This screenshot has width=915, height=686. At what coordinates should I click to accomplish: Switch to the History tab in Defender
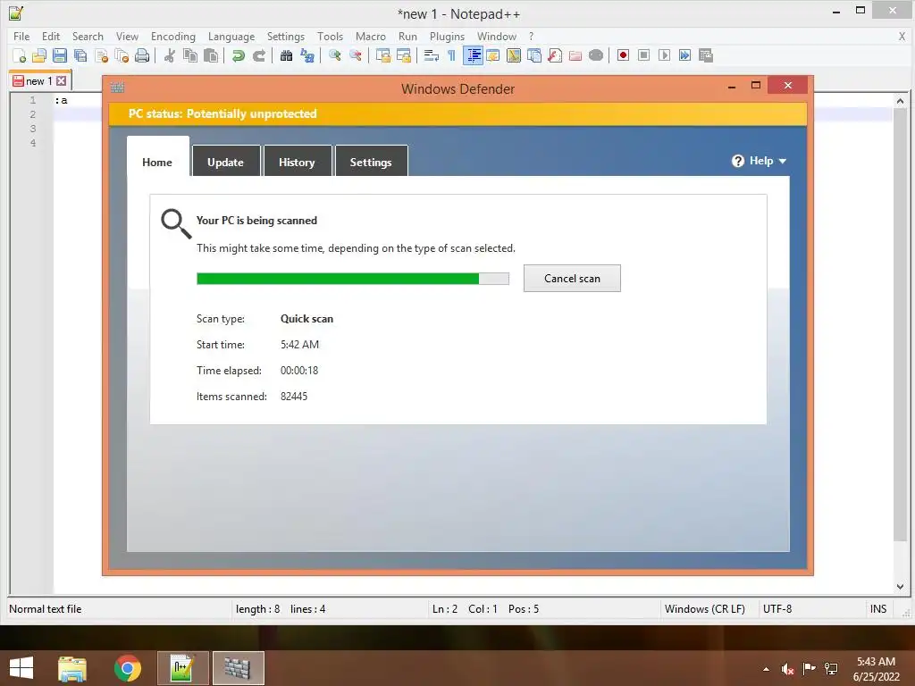tap(297, 161)
